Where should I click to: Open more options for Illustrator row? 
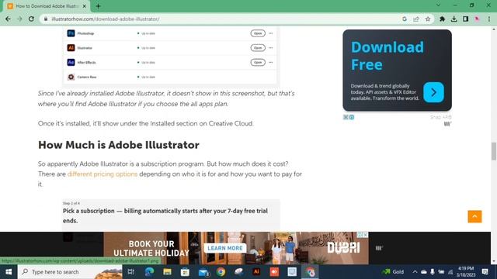point(271,48)
